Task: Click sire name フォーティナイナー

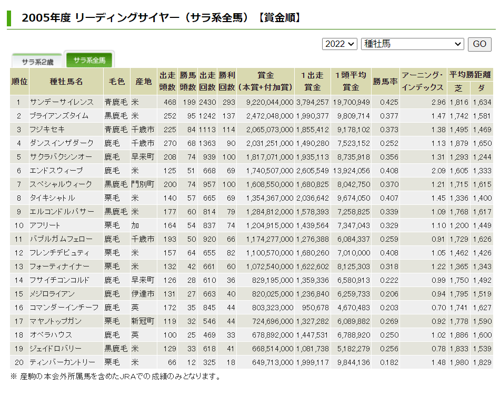Action: click(59, 266)
